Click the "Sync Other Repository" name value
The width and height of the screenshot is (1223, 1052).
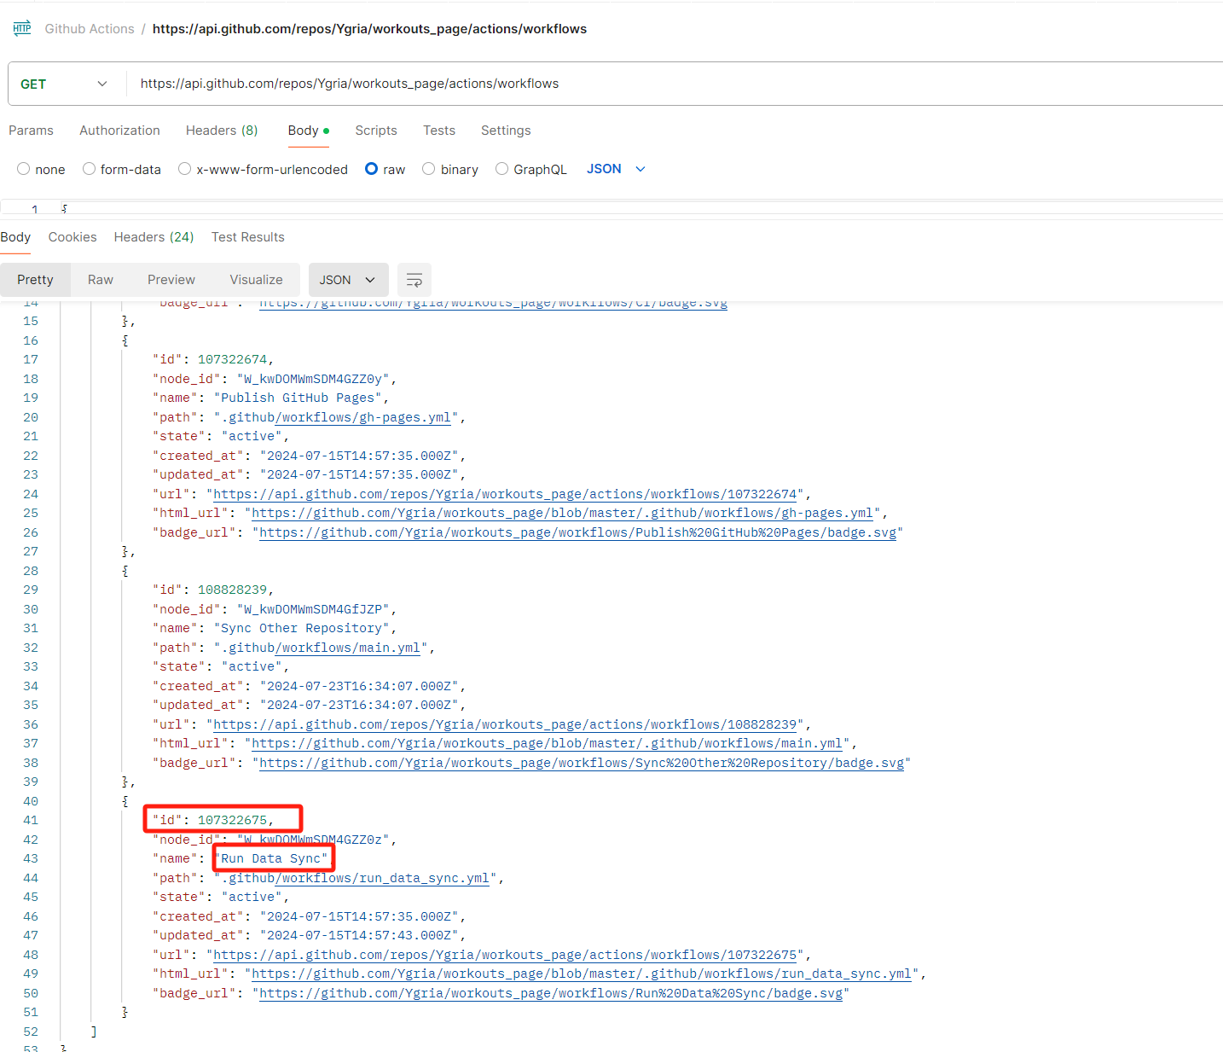click(301, 628)
